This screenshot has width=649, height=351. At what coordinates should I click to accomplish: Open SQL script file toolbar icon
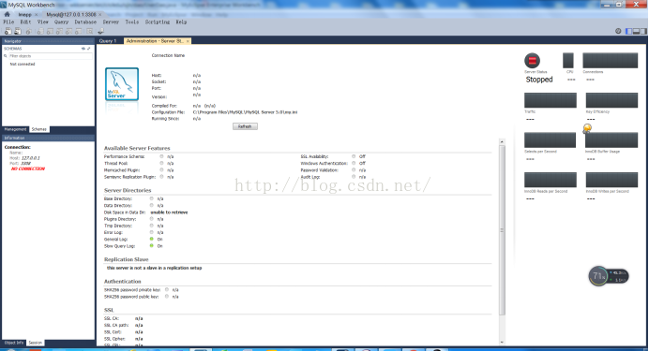pyautogui.click(x=18, y=31)
